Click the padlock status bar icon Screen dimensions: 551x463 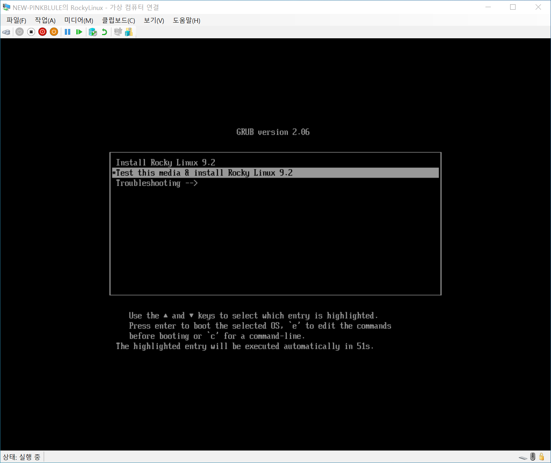[x=542, y=457]
